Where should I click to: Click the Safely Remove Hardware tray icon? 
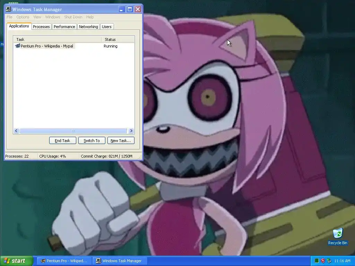coord(329,261)
